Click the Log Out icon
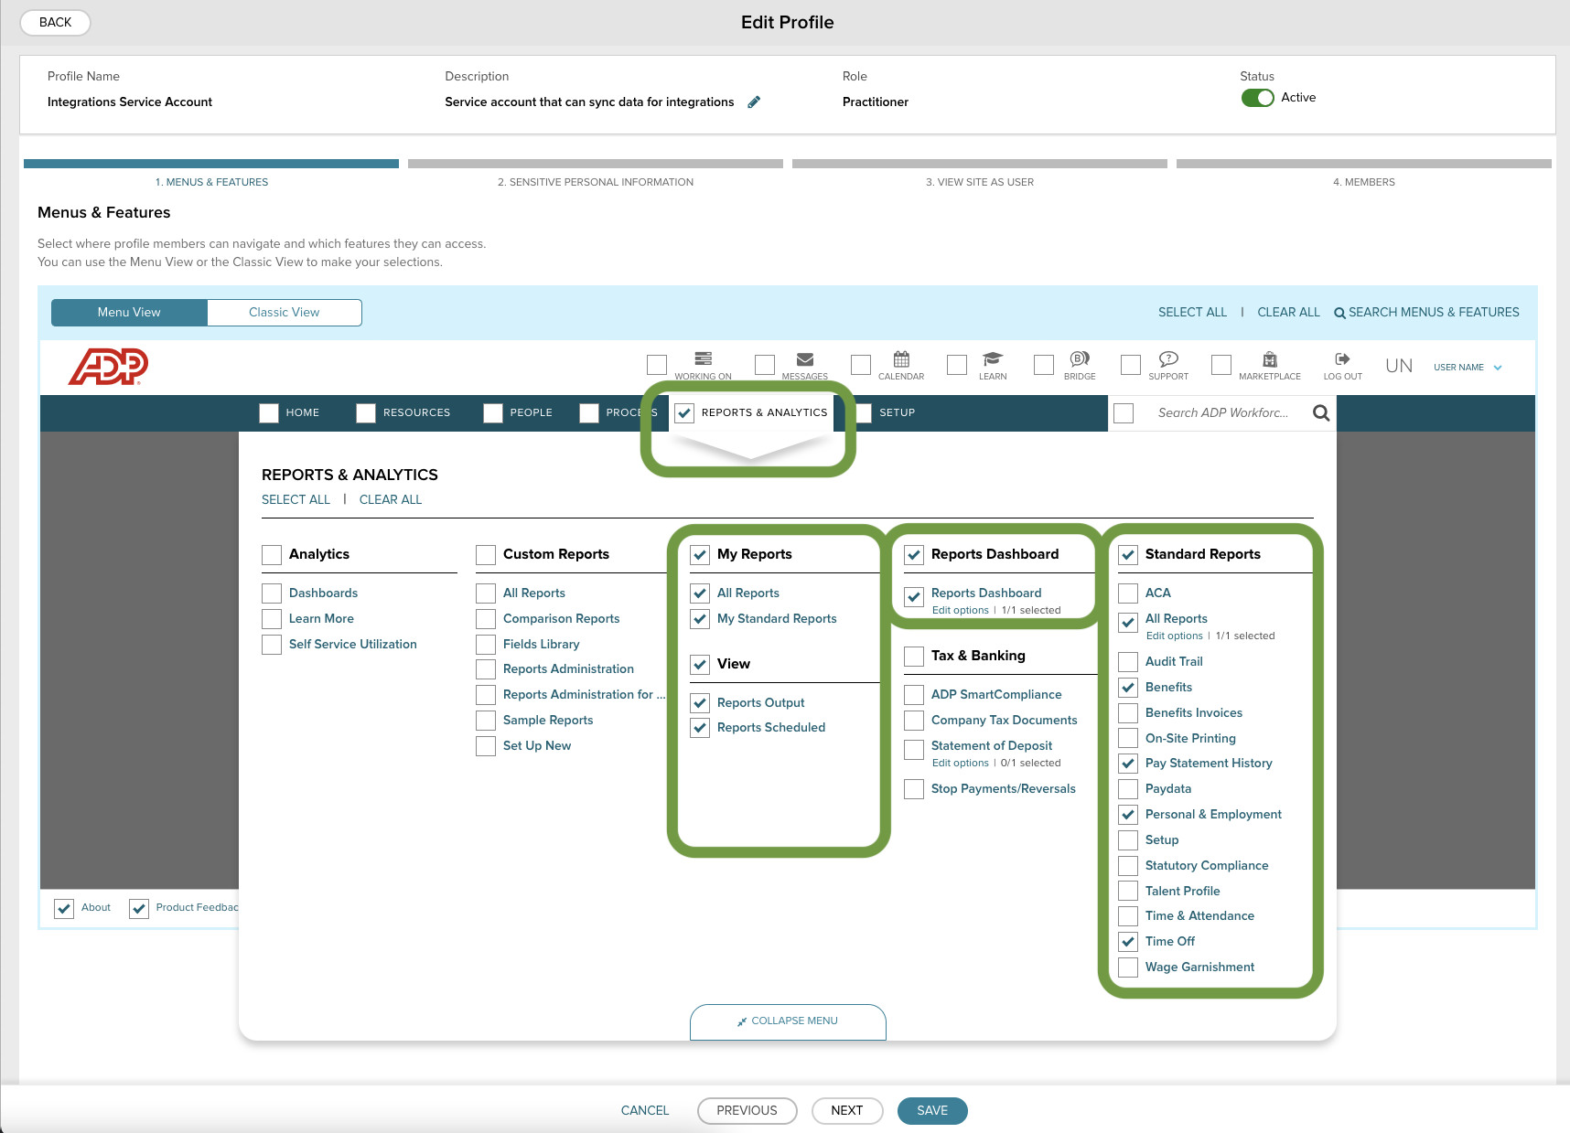The width and height of the screenshot is (1570, 1133). [x=1341, y=360]
